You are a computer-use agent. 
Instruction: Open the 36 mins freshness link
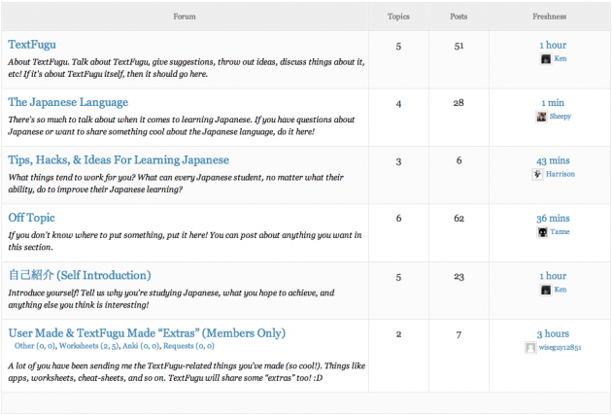(553, 219)
